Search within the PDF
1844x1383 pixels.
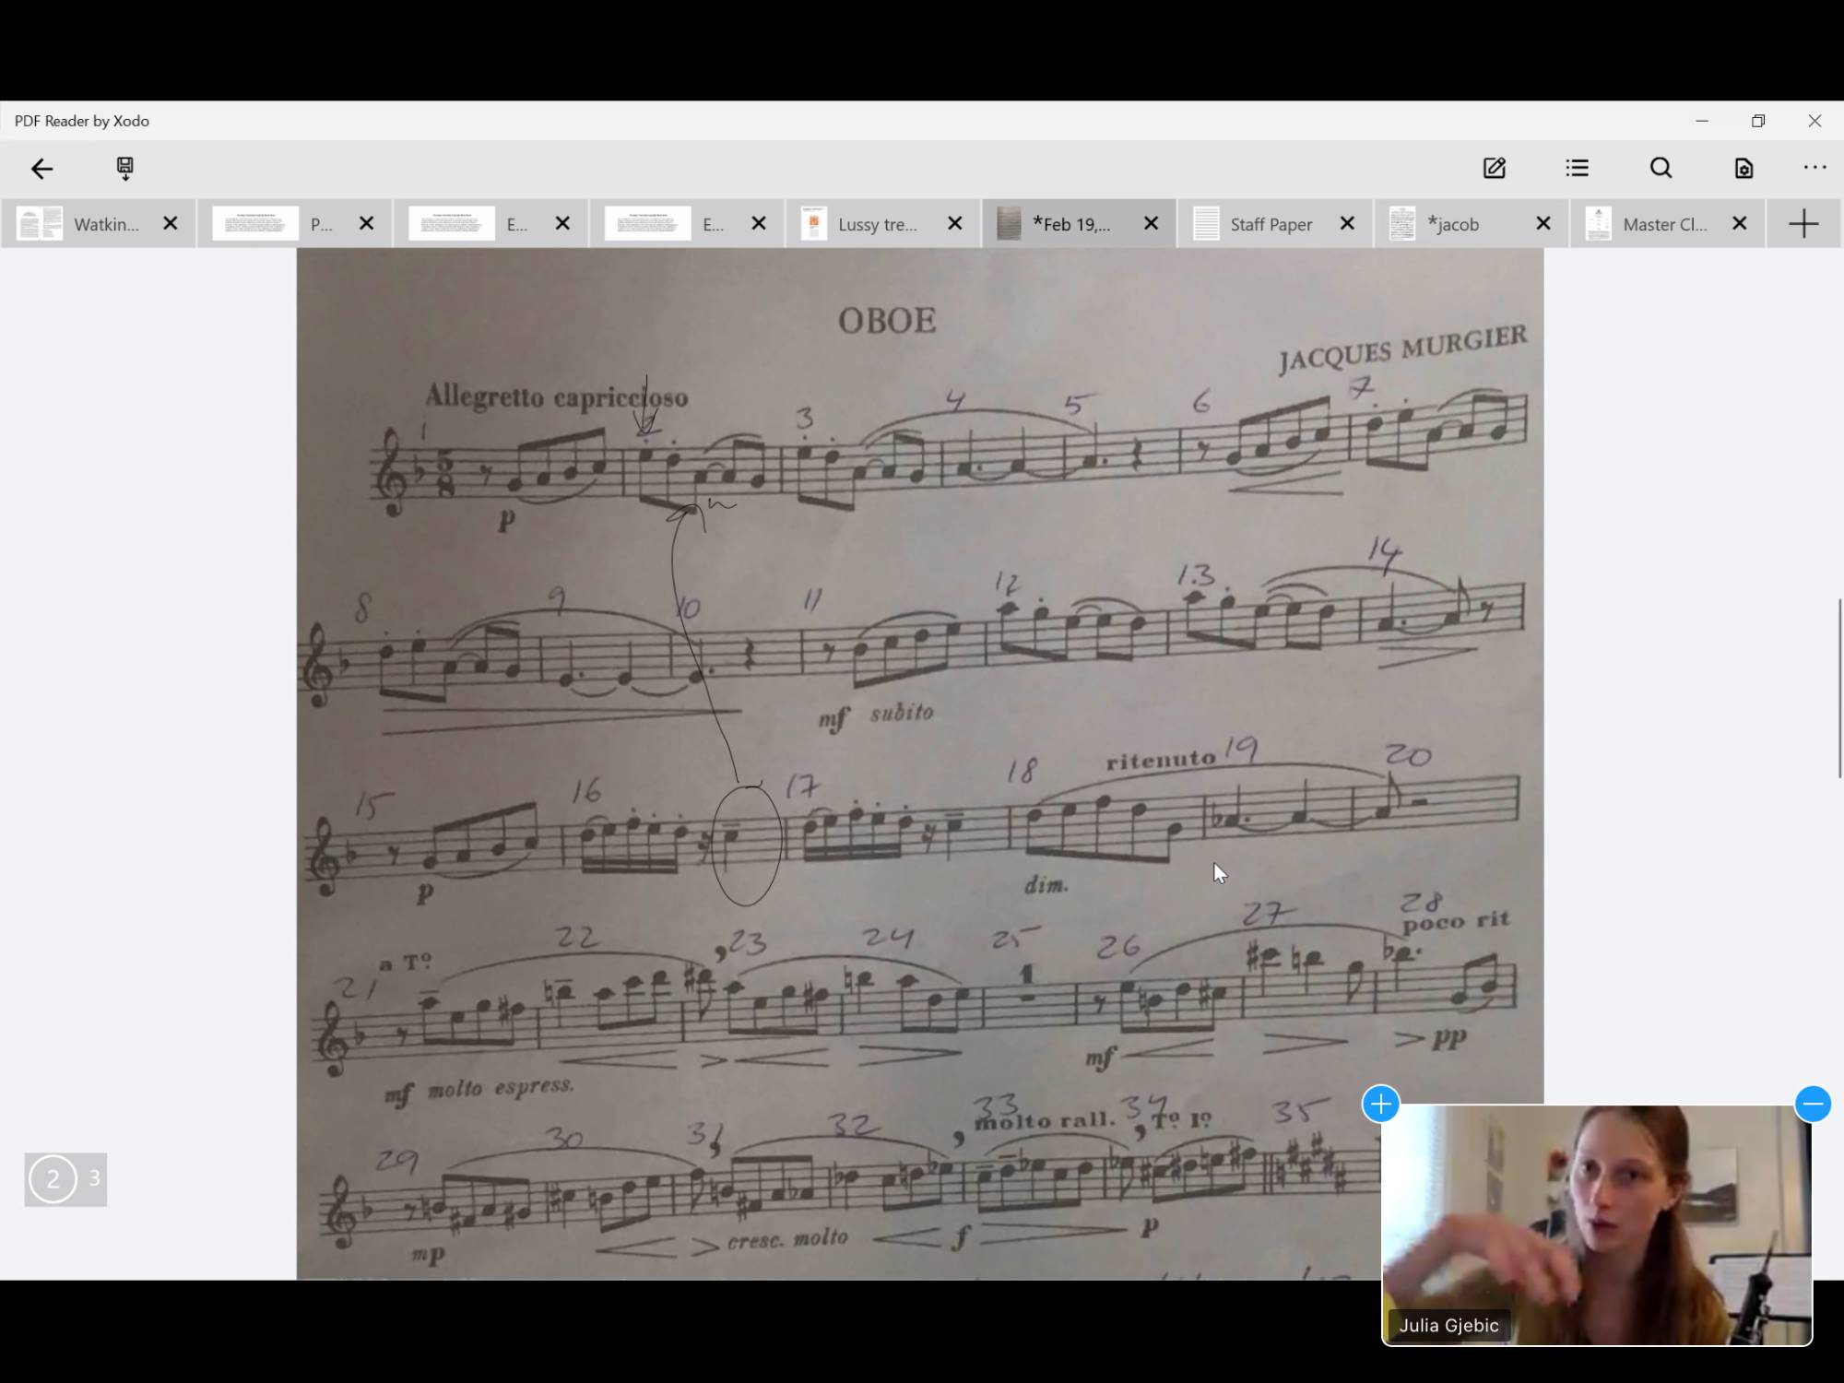1661,168
